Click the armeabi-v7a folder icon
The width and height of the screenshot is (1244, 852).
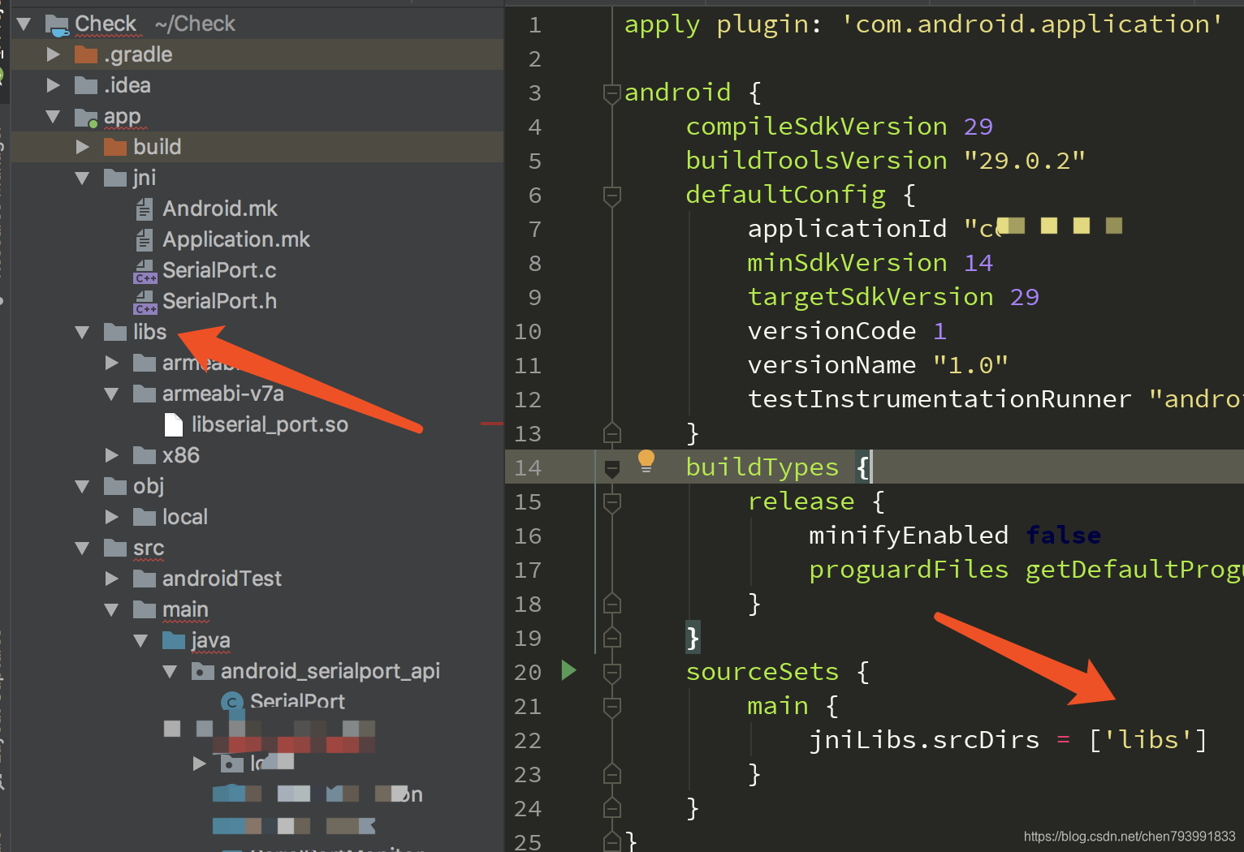click(145, 394)
